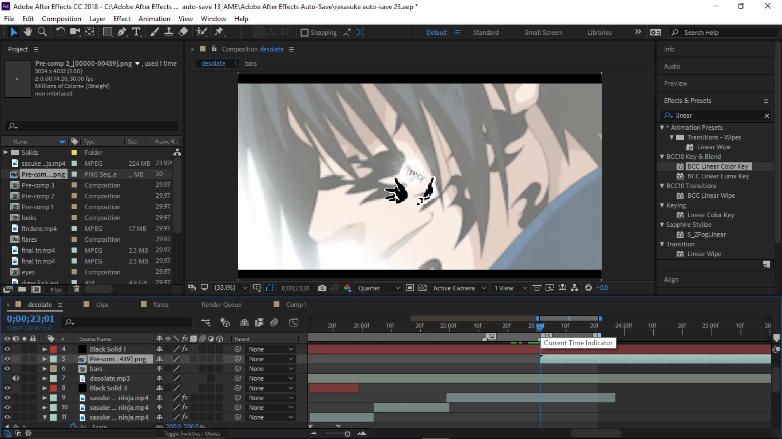Switch to the Render Queue tab
Screen dimensions: 782x439
[x=222, y=305]
